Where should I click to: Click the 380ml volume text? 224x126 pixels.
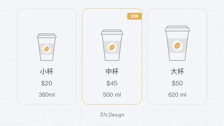point(47,95)
